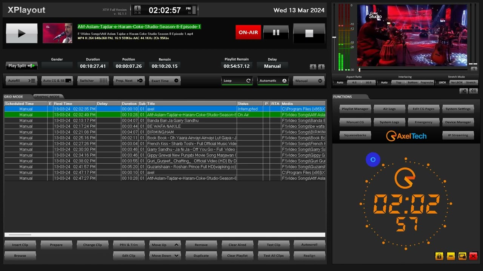Screen dimensions: 483x271
Task: Select Manual playout mode
Action: 308,81
